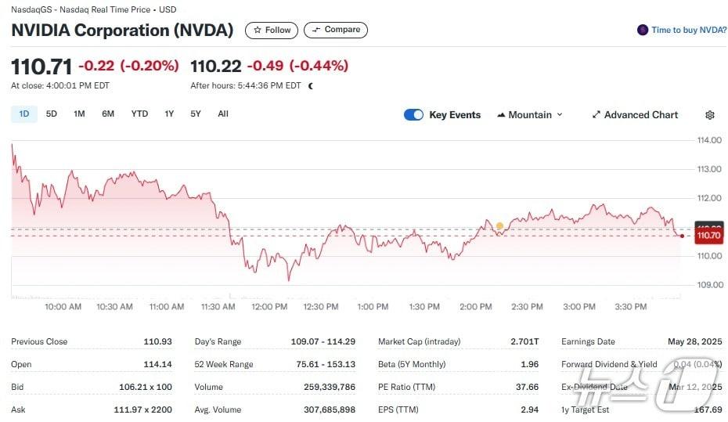Open the Time to buy NVDA link
Viewport: 728px width, 422px height.
click(689, 30)
